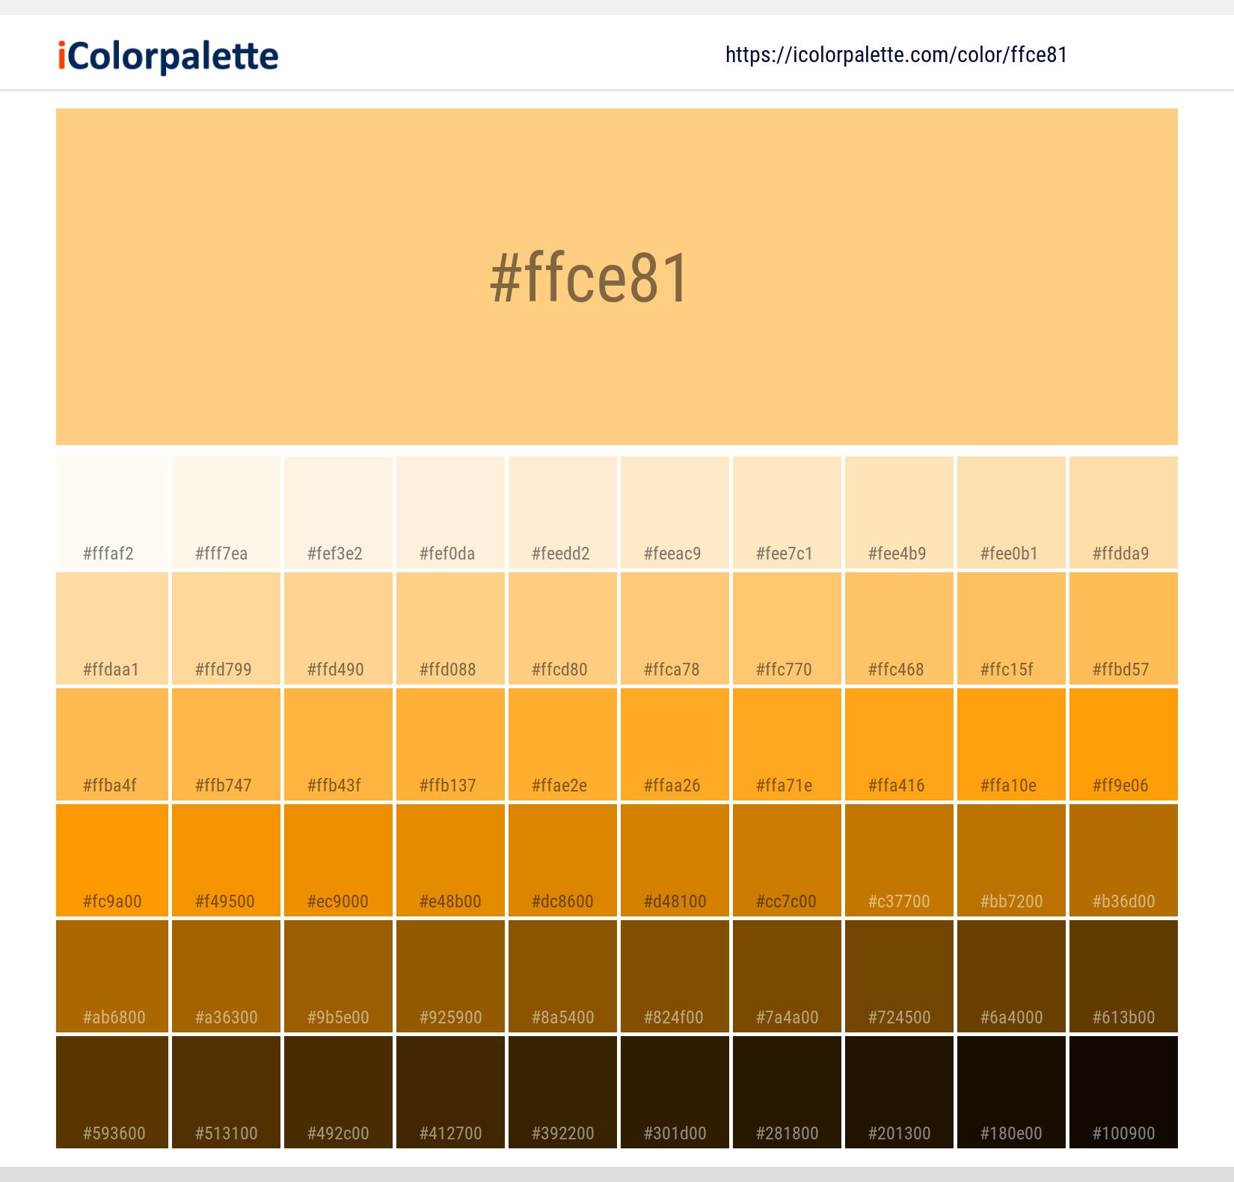Pick the #ff9e06 orange swatch
The image size is (1234, 1182).
1123,744
